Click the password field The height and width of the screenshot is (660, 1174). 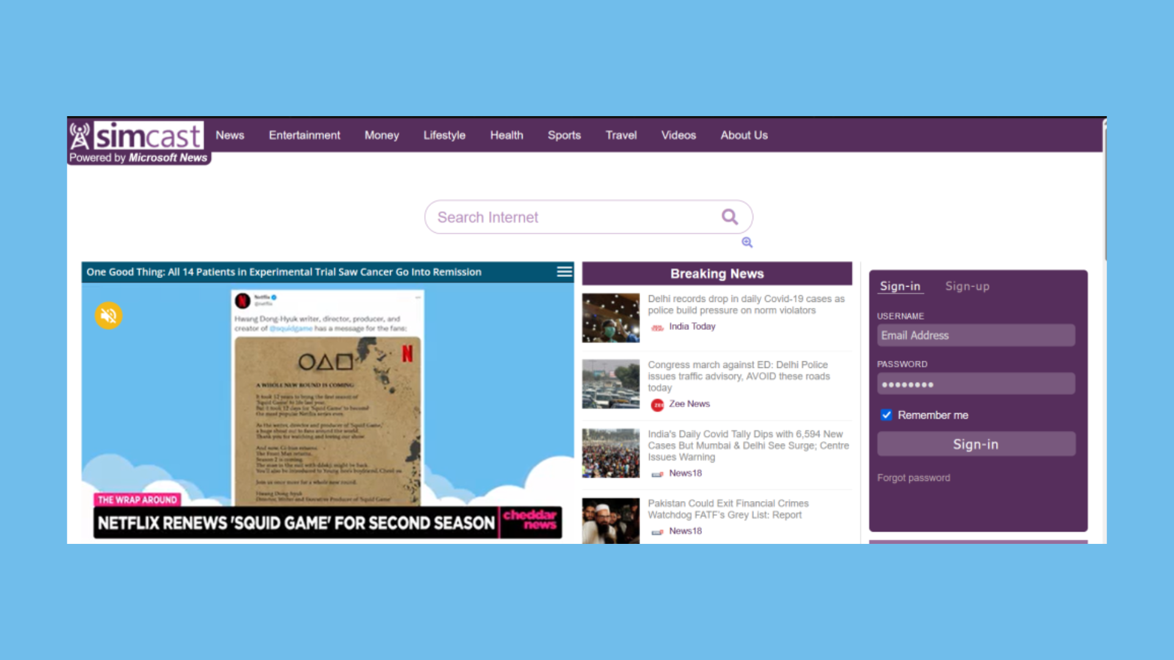976,384
